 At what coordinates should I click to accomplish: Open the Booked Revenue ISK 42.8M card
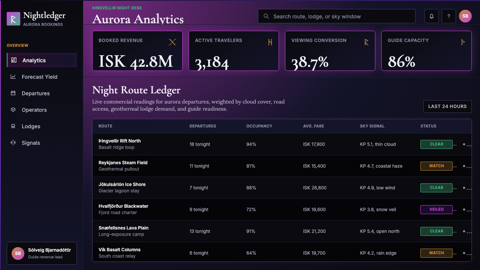137,51
